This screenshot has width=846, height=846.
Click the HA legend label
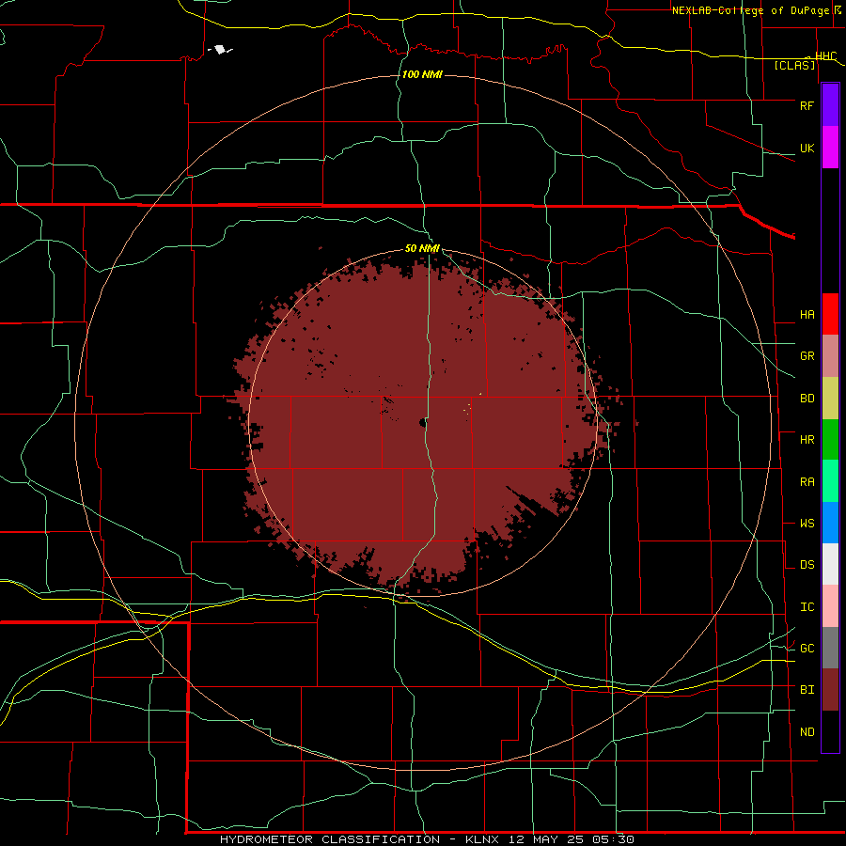point(807,315)
